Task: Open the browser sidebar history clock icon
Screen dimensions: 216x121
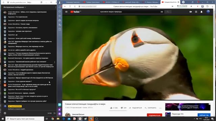Action: [60, 11]
